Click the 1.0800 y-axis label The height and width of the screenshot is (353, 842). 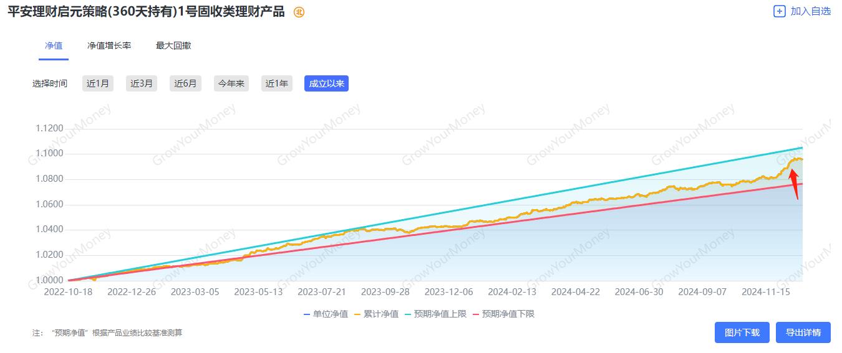(x=50, y=179)
